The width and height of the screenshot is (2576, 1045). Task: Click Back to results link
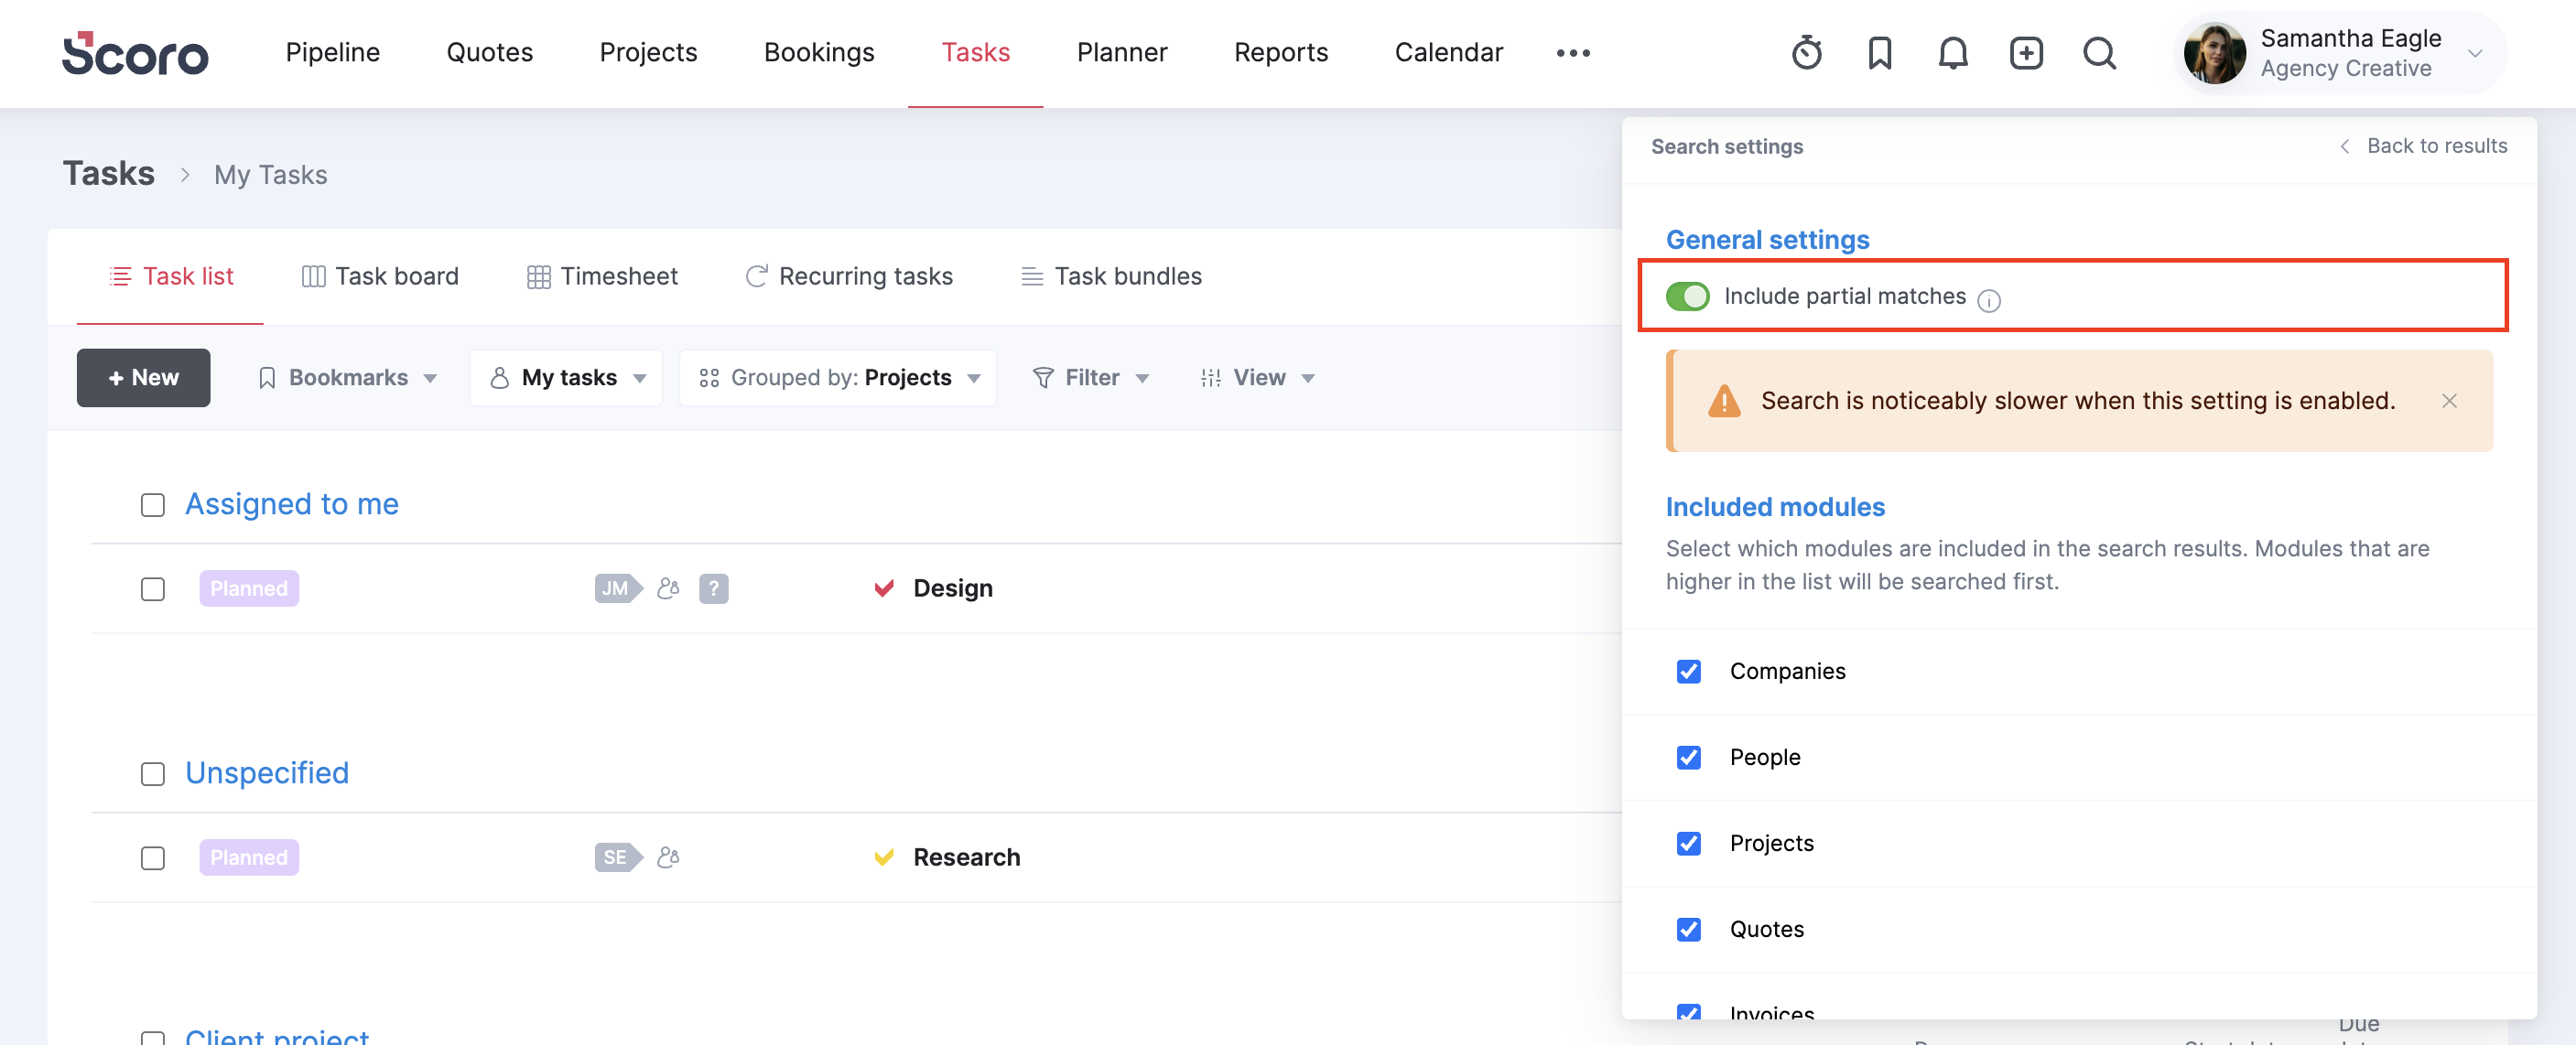pos(2424,146)
